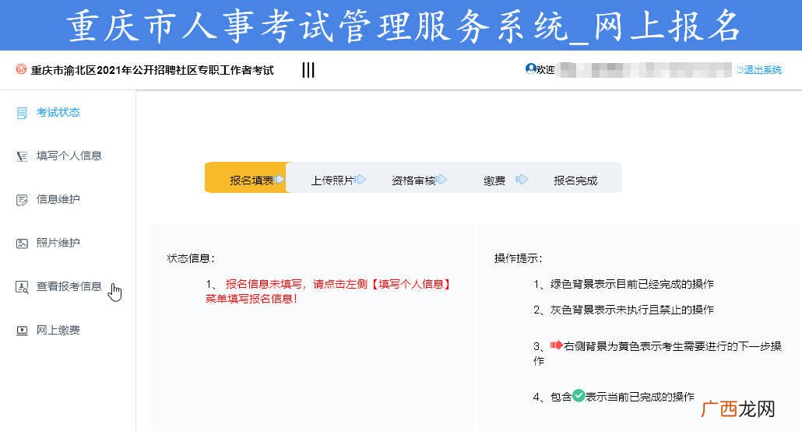Click arrow icon after 报名填表 step

point(280,180)
